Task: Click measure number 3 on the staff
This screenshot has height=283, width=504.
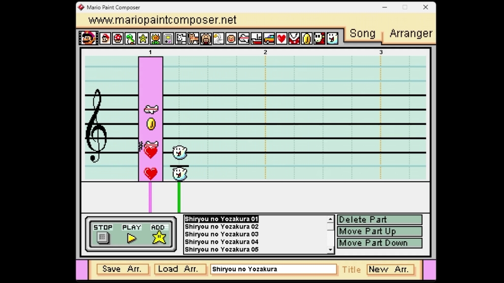Action: click(x=381, y=52)
